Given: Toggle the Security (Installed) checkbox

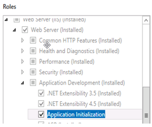Looking at the screenshot, I should point(33,72).
